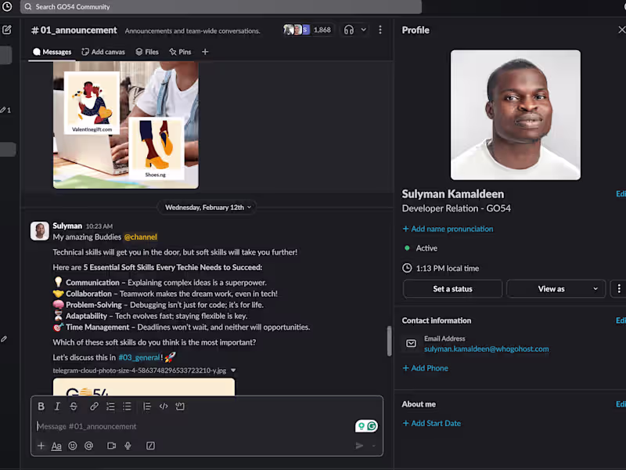626x470 pixels.
Task: Toggle italic formatting in composer
Action: click(57, 407)
